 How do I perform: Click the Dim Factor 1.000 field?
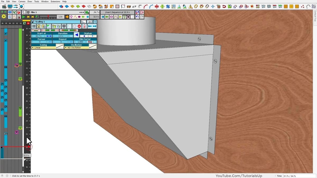coord(81,42)
